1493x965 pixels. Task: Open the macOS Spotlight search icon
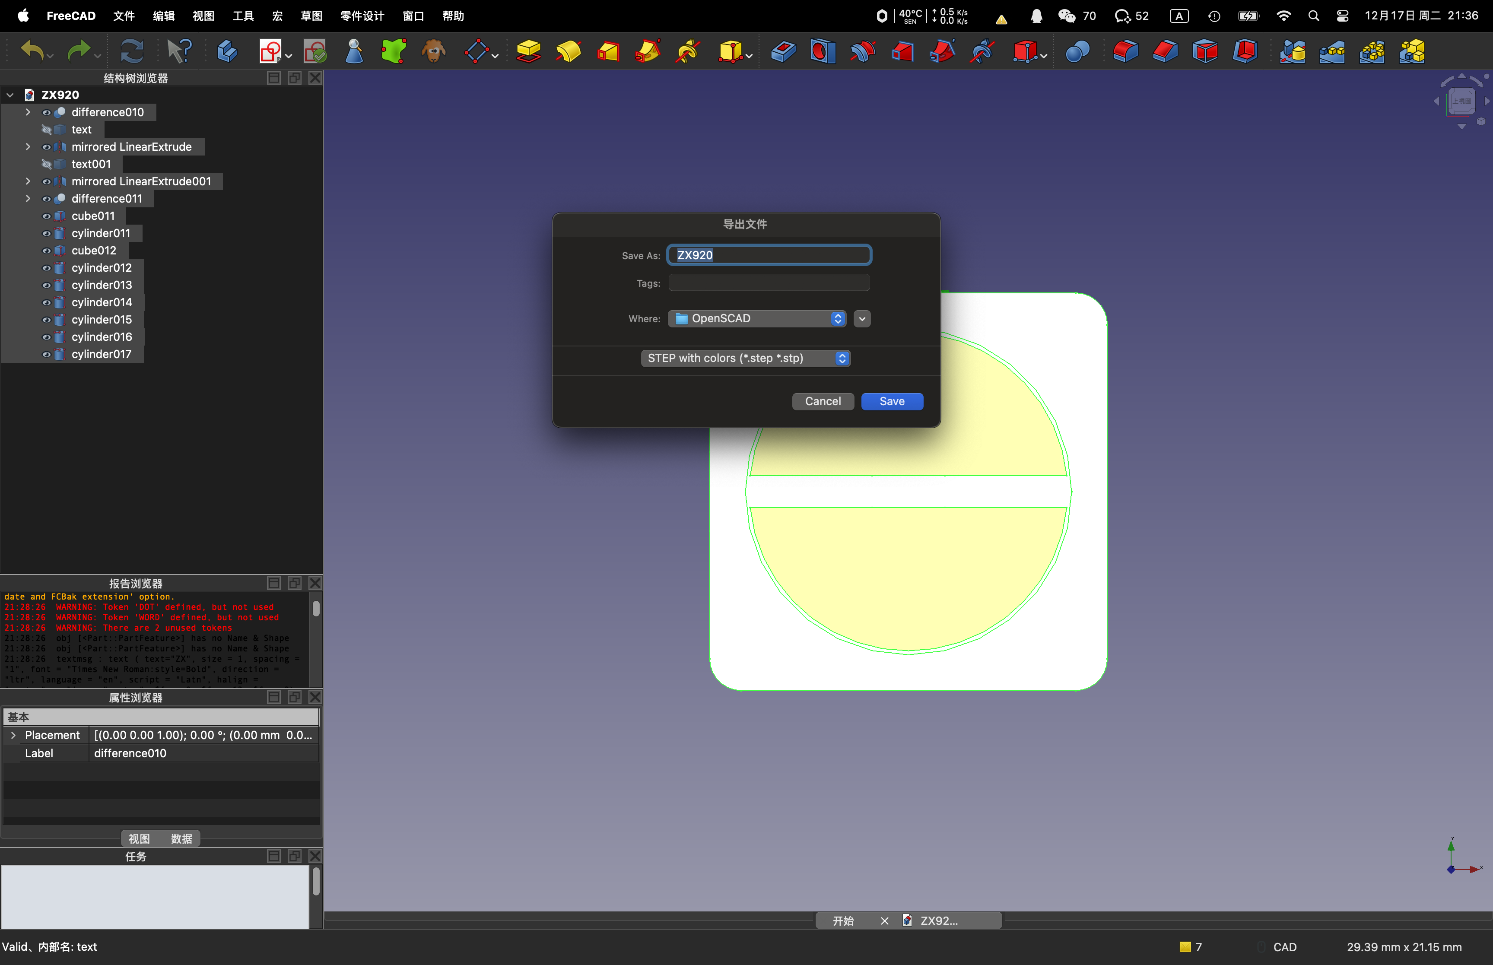pos(1314,16)
